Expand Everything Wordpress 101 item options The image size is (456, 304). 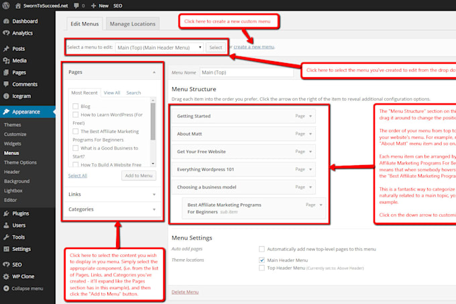(x=310, y=169)
